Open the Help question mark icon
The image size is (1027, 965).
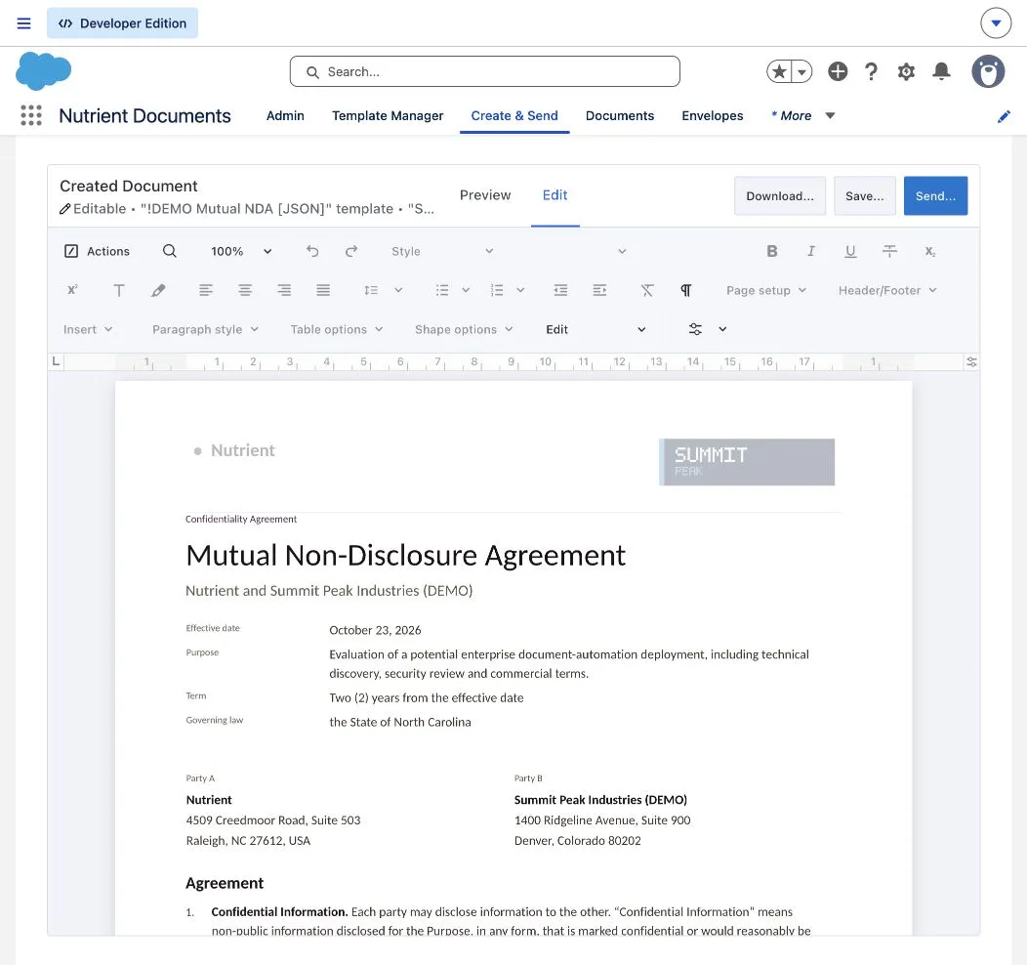871,71
